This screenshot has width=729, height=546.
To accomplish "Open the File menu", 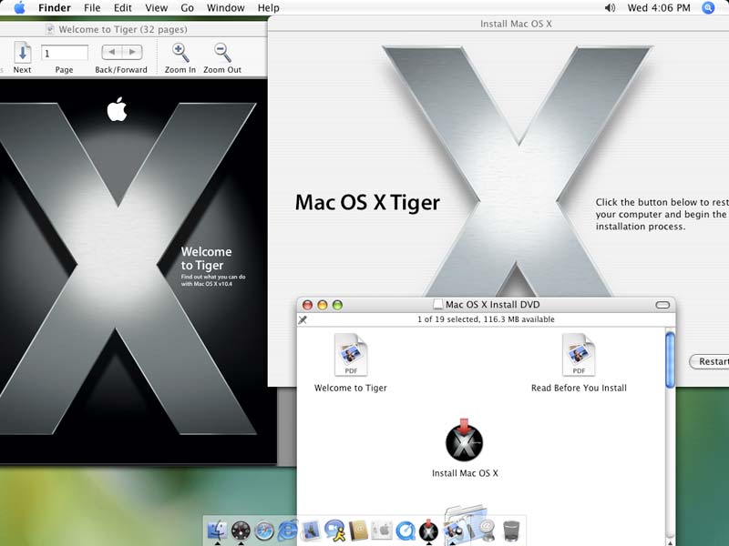I will [x=92, y=8].
